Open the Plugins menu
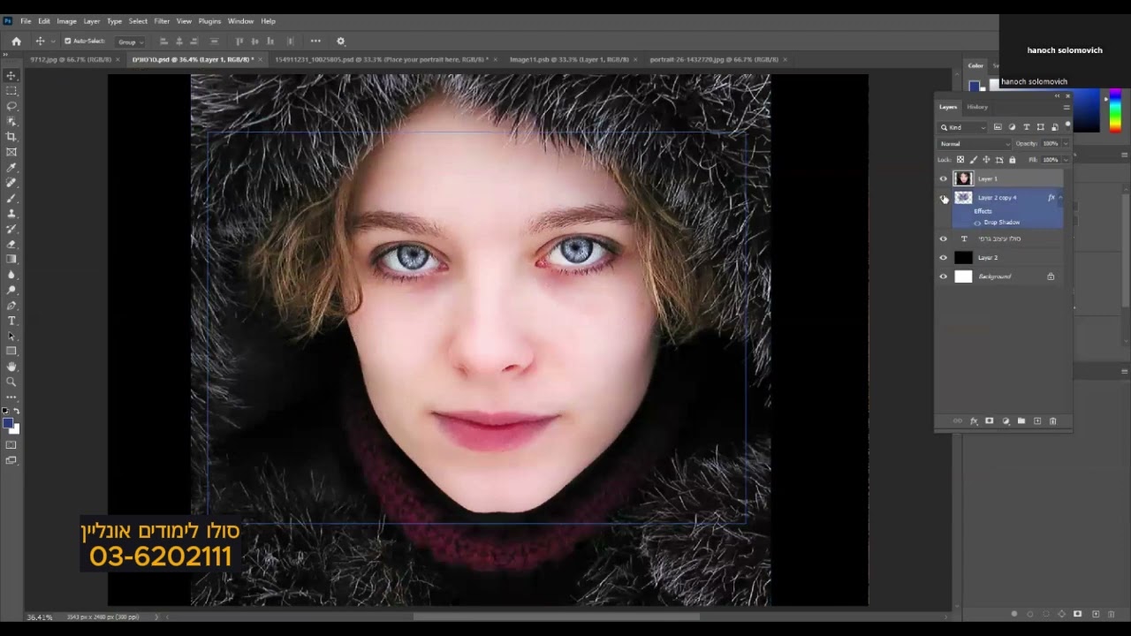Viewport: 1131px width, 636px height. pyautogui.click(x=209, y=21)
